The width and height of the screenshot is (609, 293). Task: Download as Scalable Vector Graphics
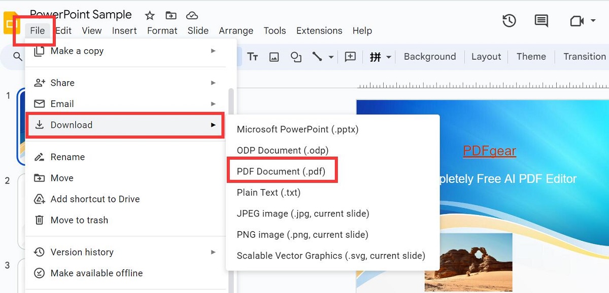[x=332, y=255]
